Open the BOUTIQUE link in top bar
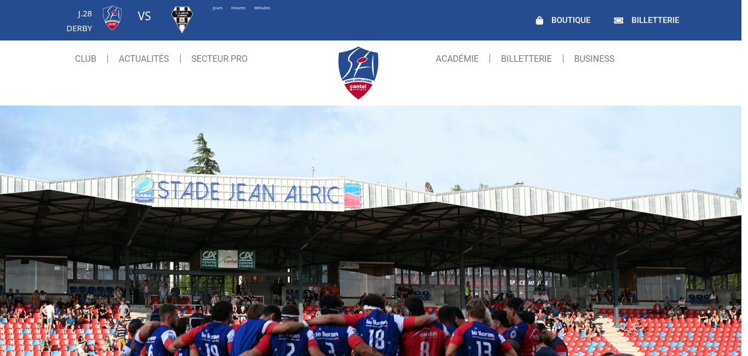Screen dimensions: 748x356 571,20
